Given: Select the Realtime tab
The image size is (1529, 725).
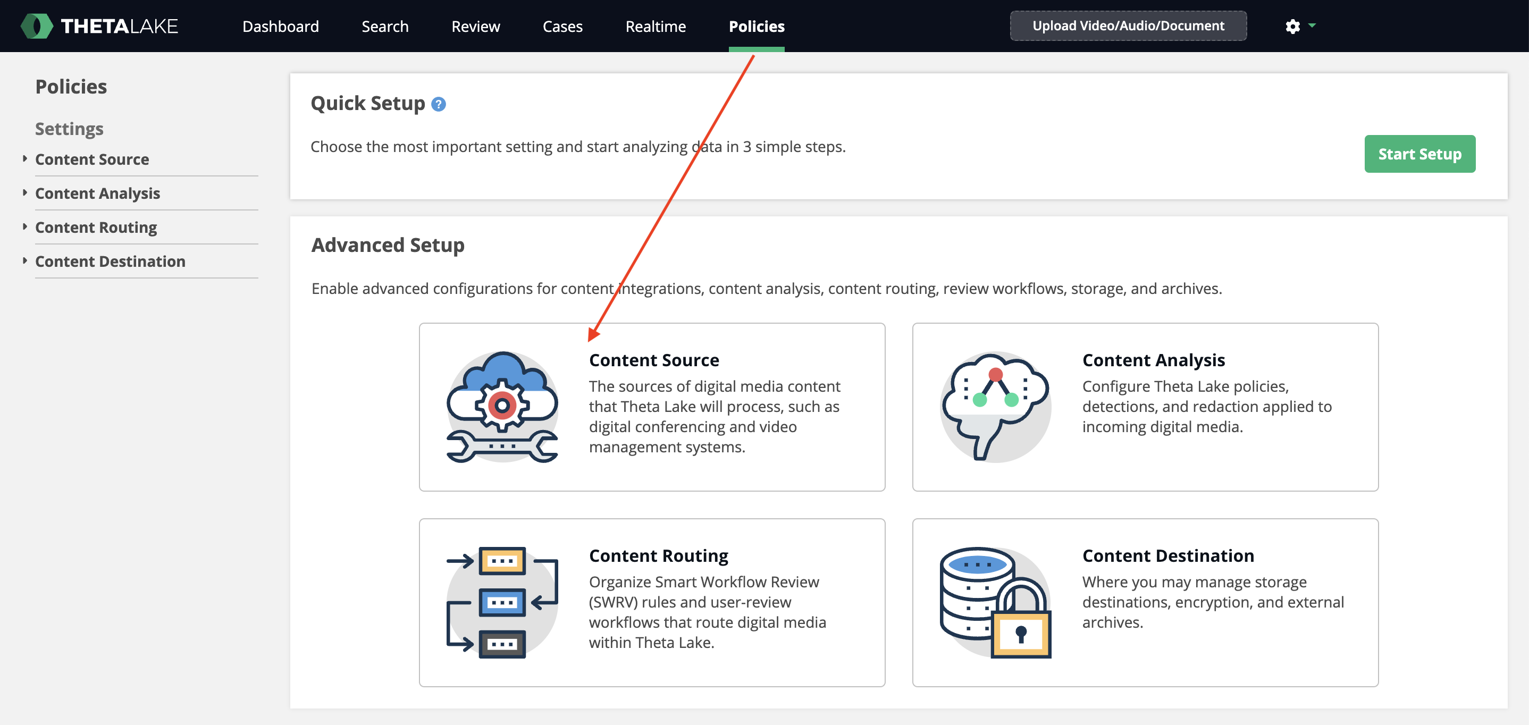Looking at the screenshot, I should [656, 26].
